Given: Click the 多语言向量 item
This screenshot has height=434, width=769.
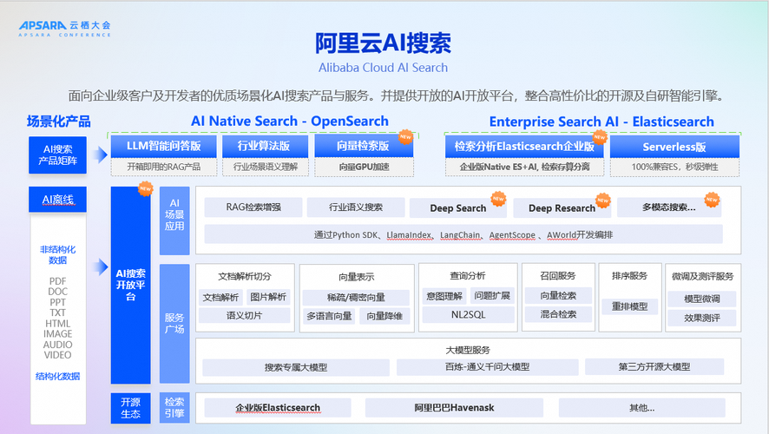Looking at the screenshot, I should [329, 316].
